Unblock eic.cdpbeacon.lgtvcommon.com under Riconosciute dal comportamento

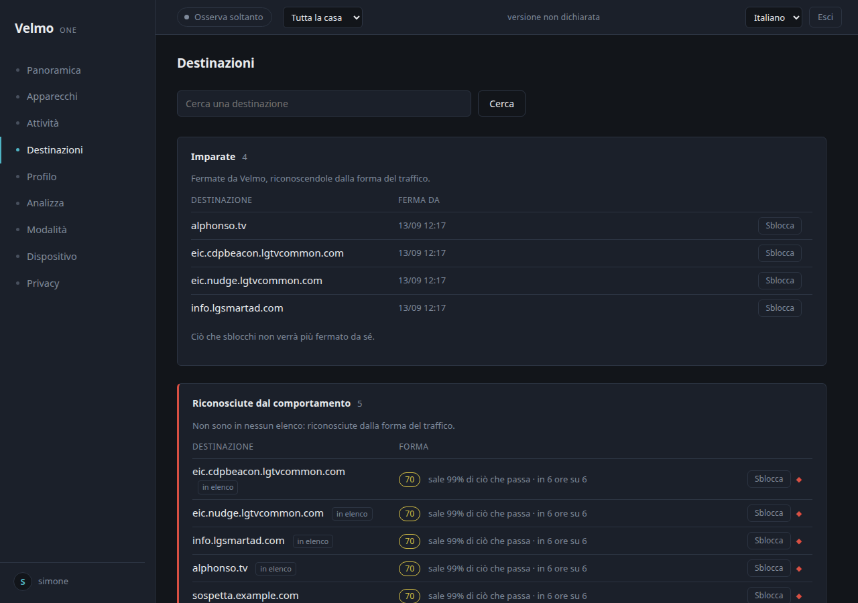[x=769, y=479]
